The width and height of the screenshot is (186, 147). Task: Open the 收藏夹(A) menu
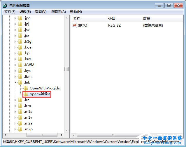[x=58, y=12]
